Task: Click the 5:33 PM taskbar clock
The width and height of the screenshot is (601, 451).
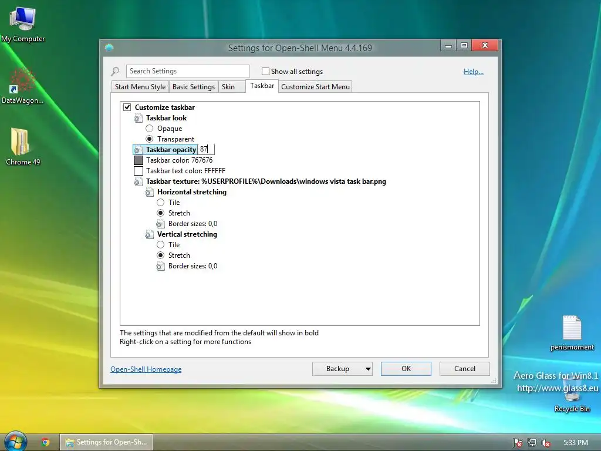Action: click(576, 443)
